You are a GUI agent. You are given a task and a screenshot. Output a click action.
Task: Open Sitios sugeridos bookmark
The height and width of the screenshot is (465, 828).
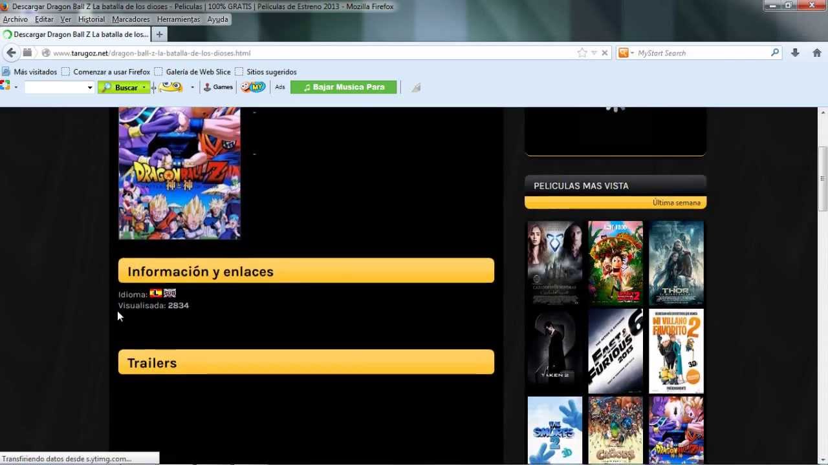point(266,72)
